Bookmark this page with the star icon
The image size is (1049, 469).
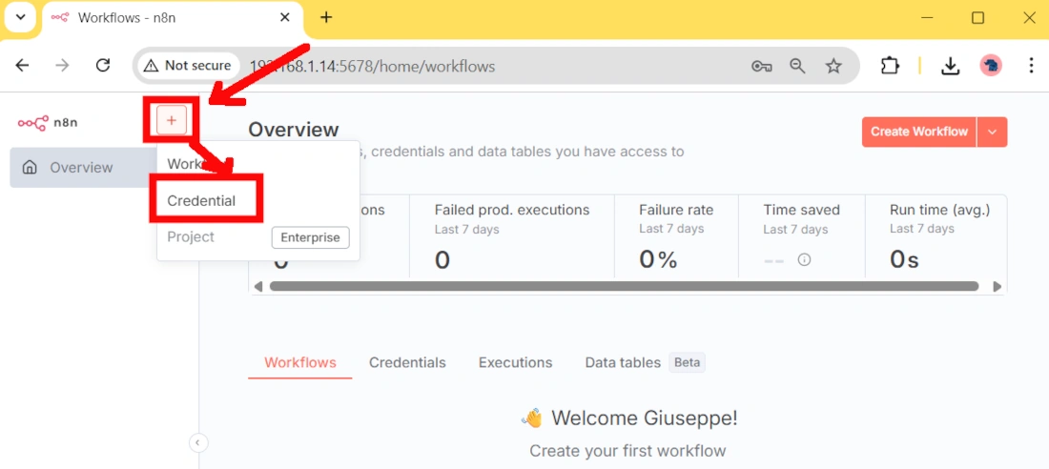pos(833,66)
